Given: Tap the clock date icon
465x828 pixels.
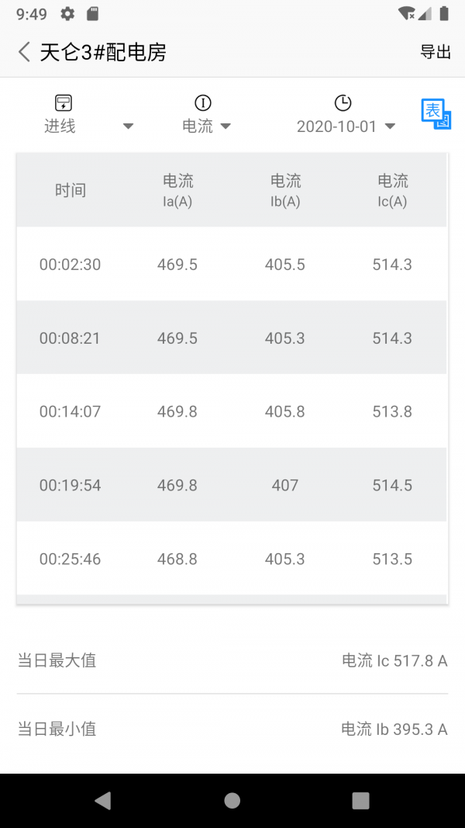Looking at the screenshot, I should 343,103.
